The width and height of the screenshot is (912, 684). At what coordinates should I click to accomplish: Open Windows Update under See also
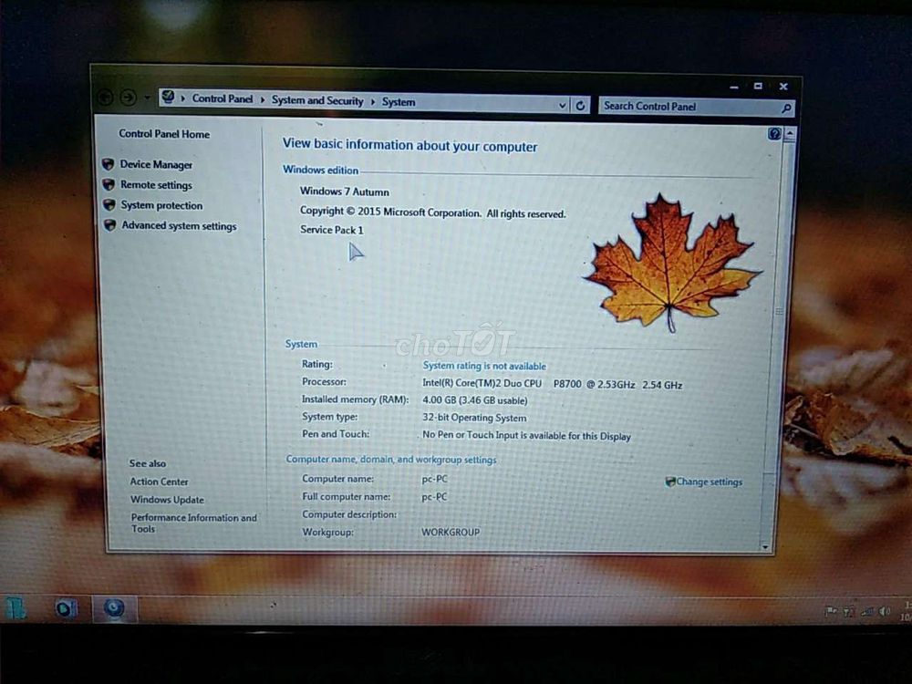tap(167, 500)
